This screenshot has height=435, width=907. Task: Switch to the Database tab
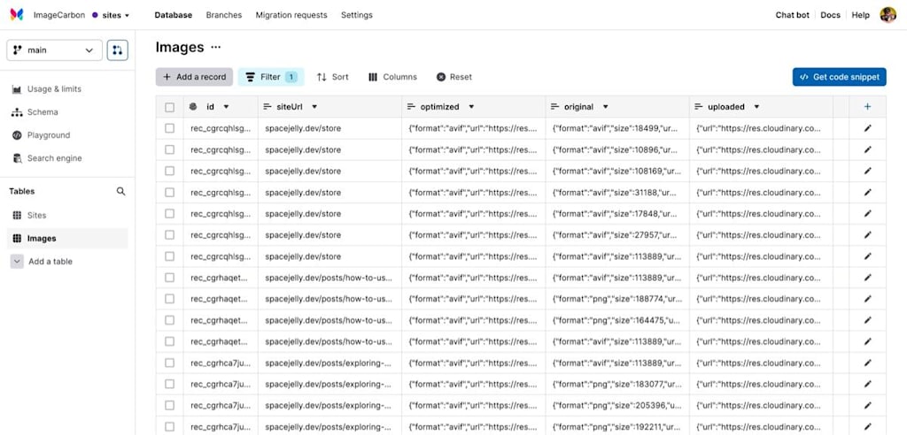coord(173,15)
